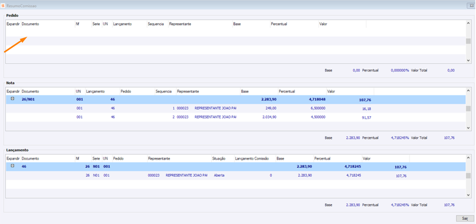The width and height of the screenshot is (476, 224).
Task: Select the Aberta row in Lançamento grid
Action: (x=236, y=176)
